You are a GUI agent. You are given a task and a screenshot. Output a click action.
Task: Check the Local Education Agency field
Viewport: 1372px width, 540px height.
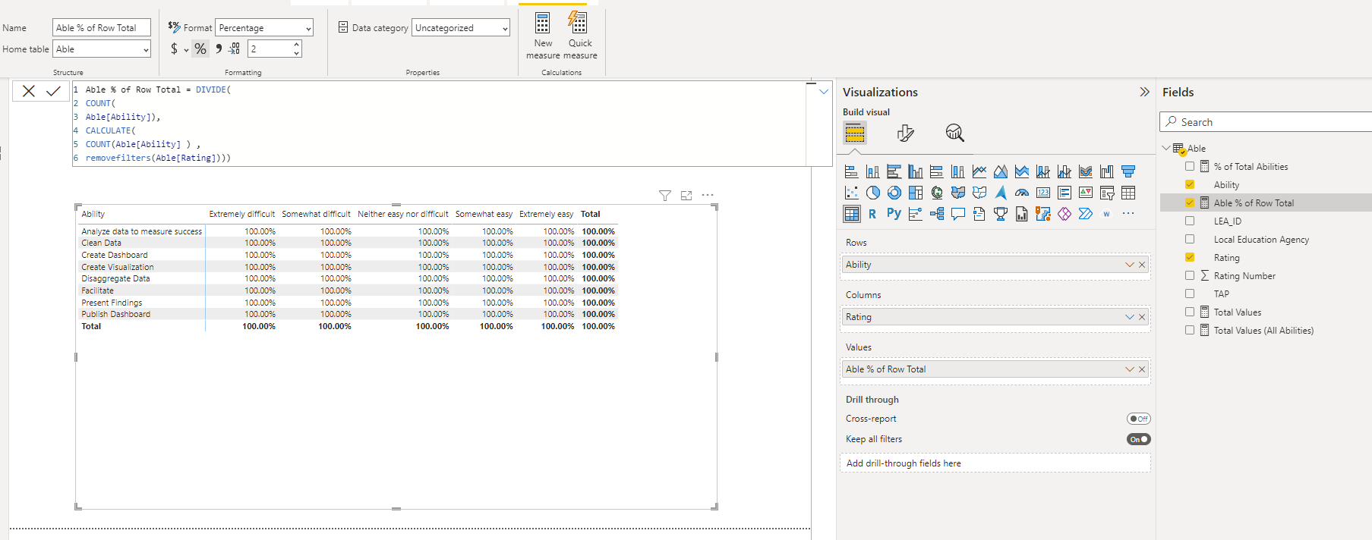[1190, 239]
